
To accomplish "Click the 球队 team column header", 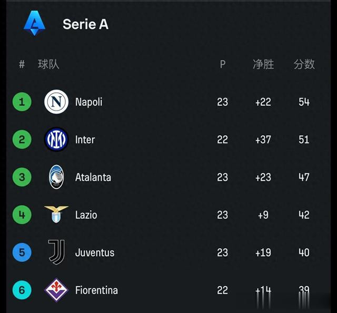I will point(48,64).
